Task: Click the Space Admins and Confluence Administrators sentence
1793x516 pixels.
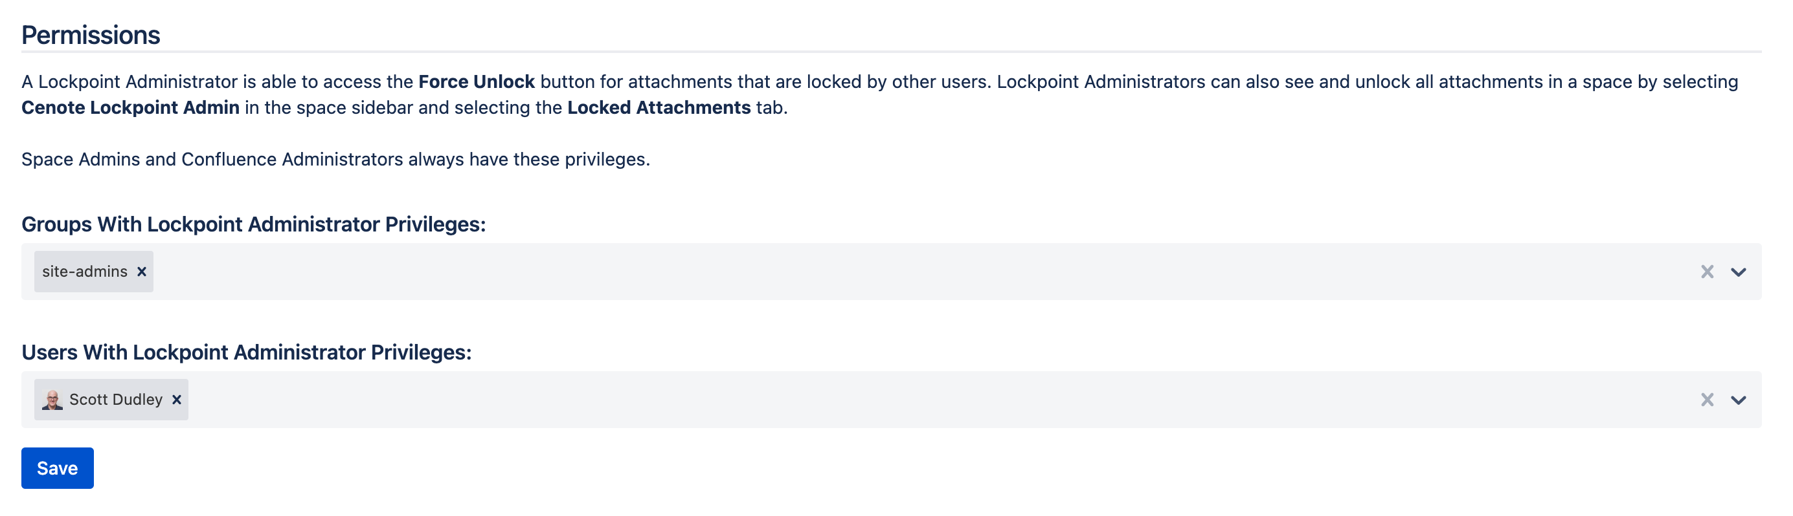Action: point(335,159)
